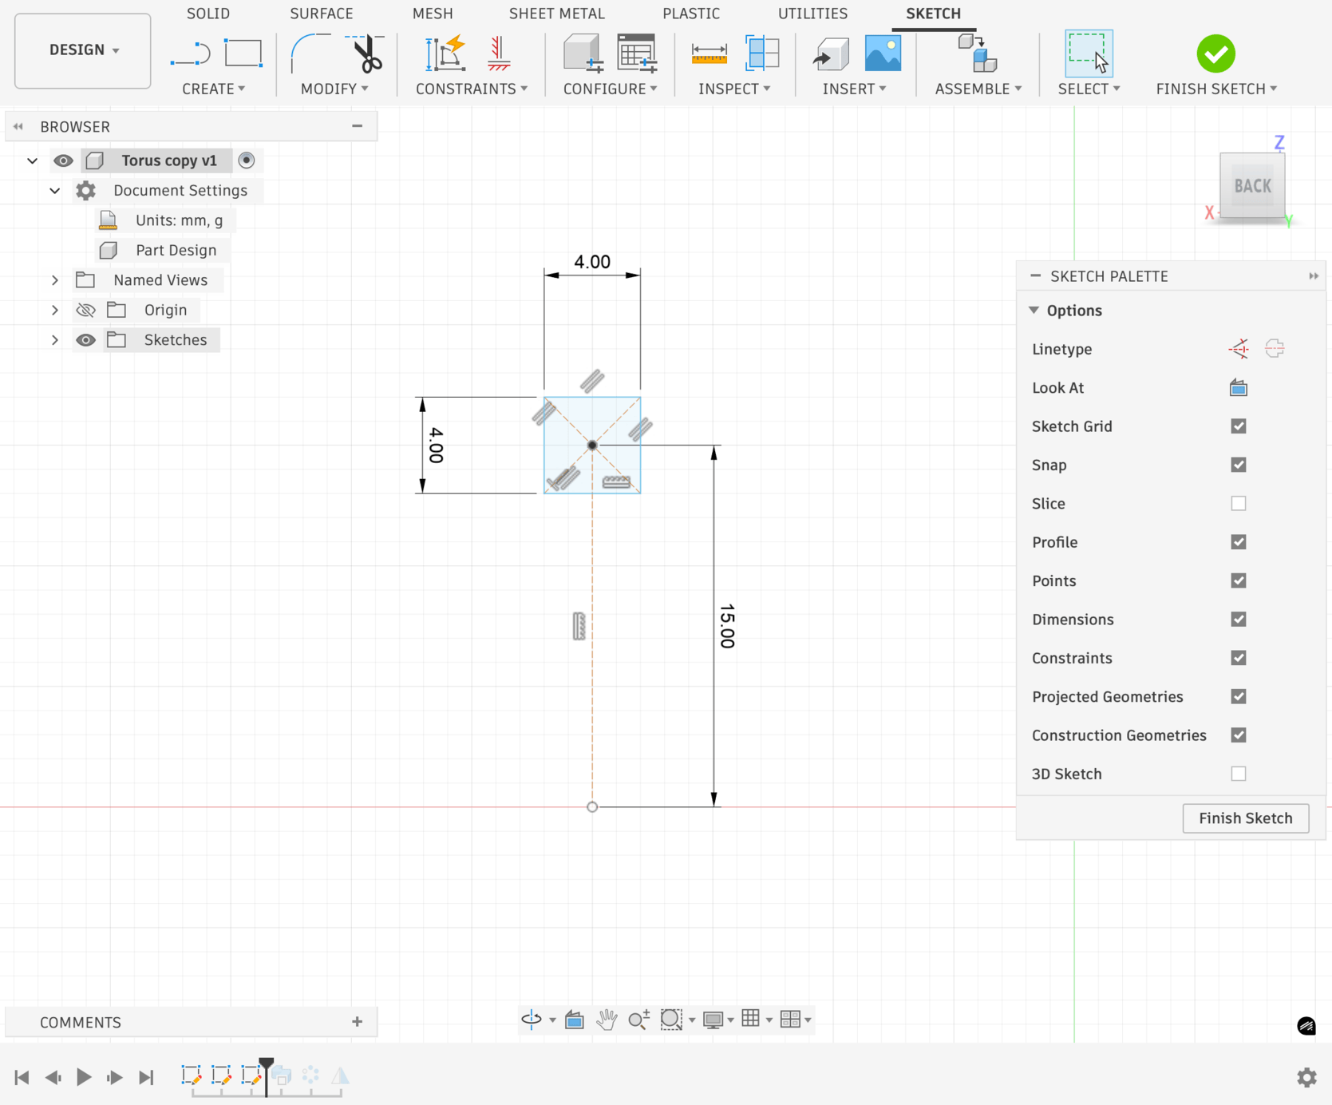Click the BACK face of the ViewCube
Viewport: 1332px width, 1105px height.
(1252, 186)
